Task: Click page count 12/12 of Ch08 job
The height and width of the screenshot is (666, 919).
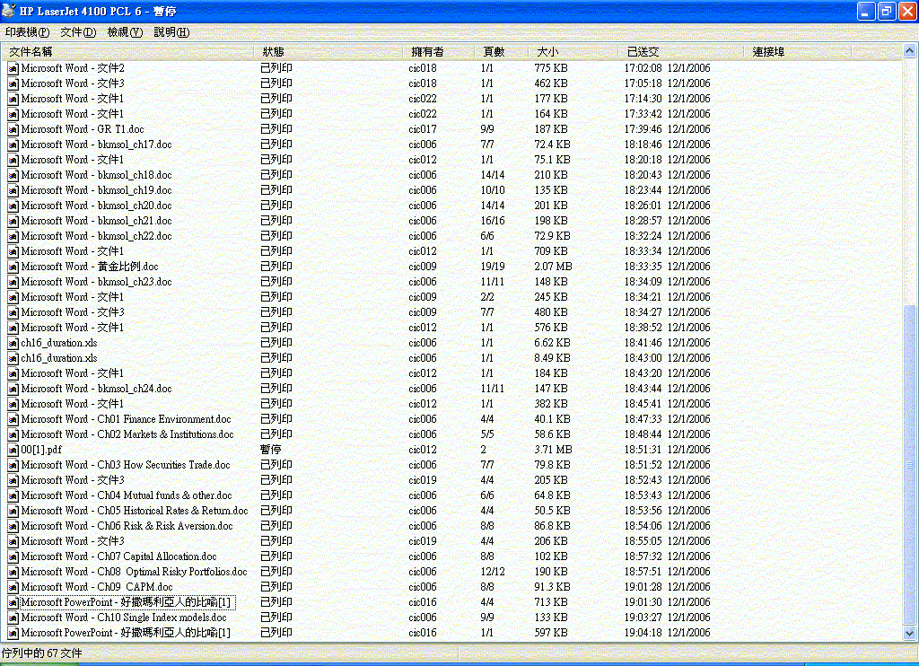Action: point(493,572)
